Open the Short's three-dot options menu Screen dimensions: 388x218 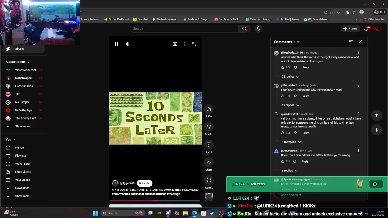point(185,44)
